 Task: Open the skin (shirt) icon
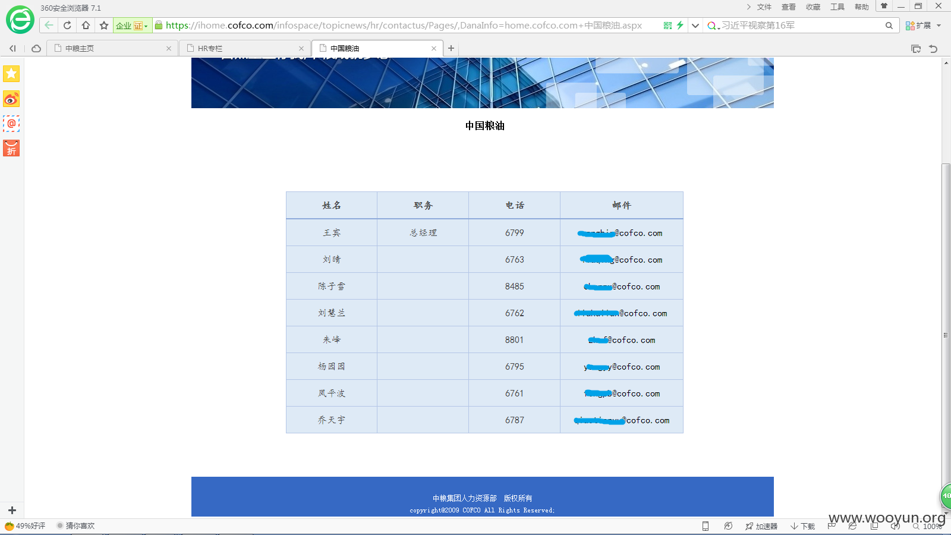tap(884, 6)
